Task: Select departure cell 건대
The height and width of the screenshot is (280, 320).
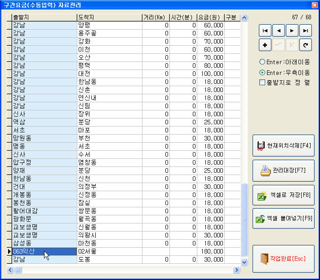Action: point(44,187)
